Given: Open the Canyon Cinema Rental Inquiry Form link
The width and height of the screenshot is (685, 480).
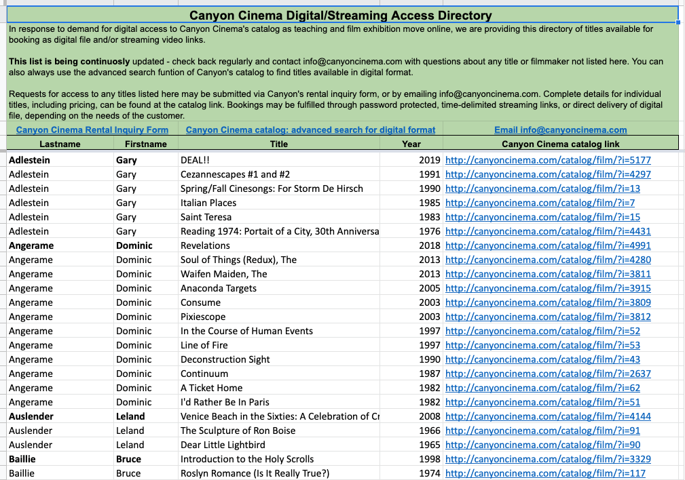Looking at the screenshot, I should point(92,129).
